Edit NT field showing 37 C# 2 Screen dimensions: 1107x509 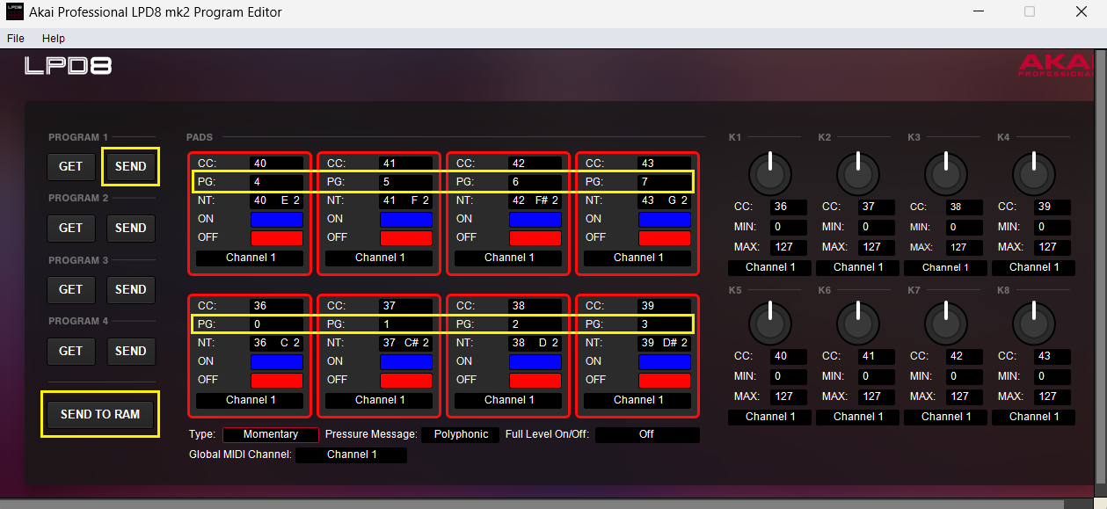pos(406,343)
